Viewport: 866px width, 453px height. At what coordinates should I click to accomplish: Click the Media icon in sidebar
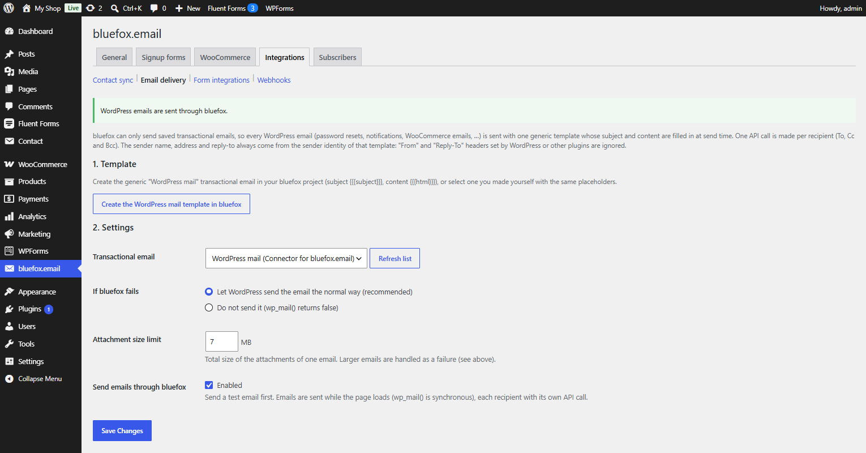pyautogui.click(x=9, y=71)
